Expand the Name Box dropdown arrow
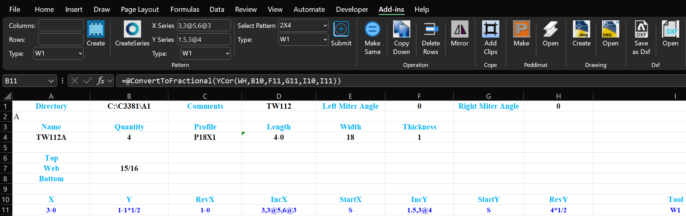 51,81
